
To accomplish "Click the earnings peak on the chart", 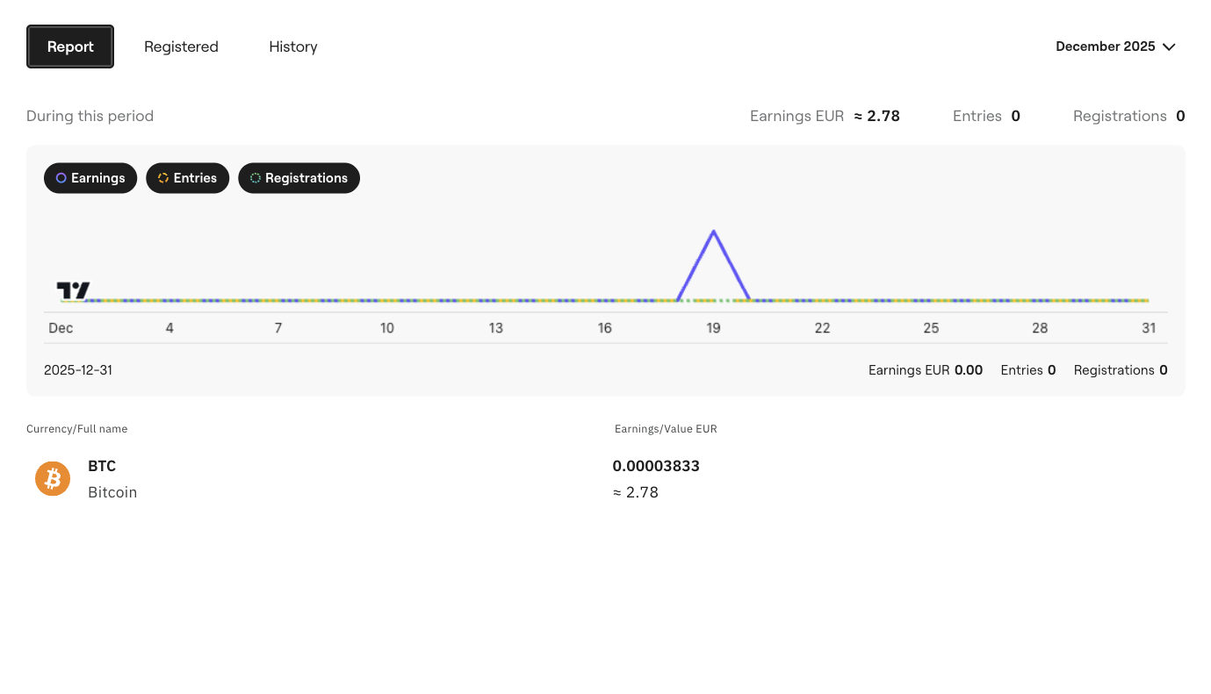I will click(714, 232).
